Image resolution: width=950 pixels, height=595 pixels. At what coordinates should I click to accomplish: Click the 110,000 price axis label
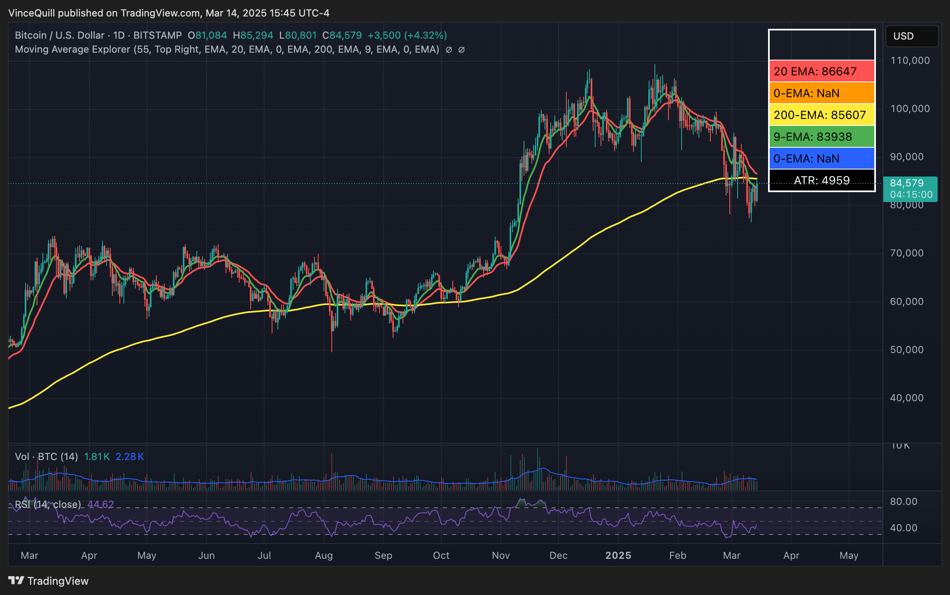(x=911, y=60)
